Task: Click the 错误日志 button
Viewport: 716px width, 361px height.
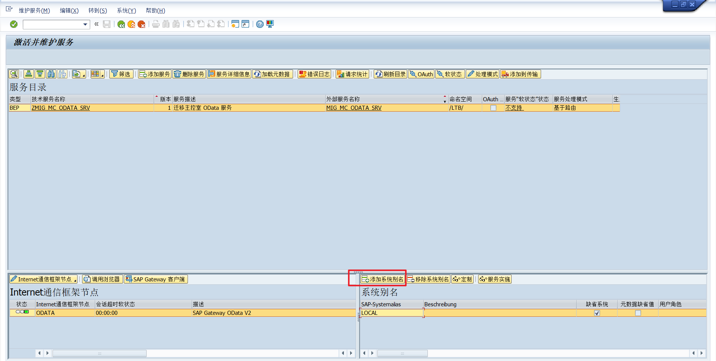Action: pyautogui.click(x=314, y=74)
